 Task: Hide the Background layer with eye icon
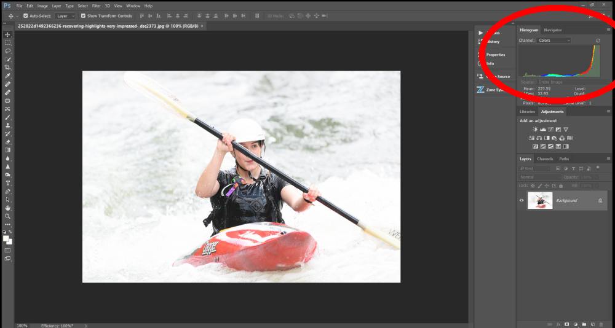(522, 200)
